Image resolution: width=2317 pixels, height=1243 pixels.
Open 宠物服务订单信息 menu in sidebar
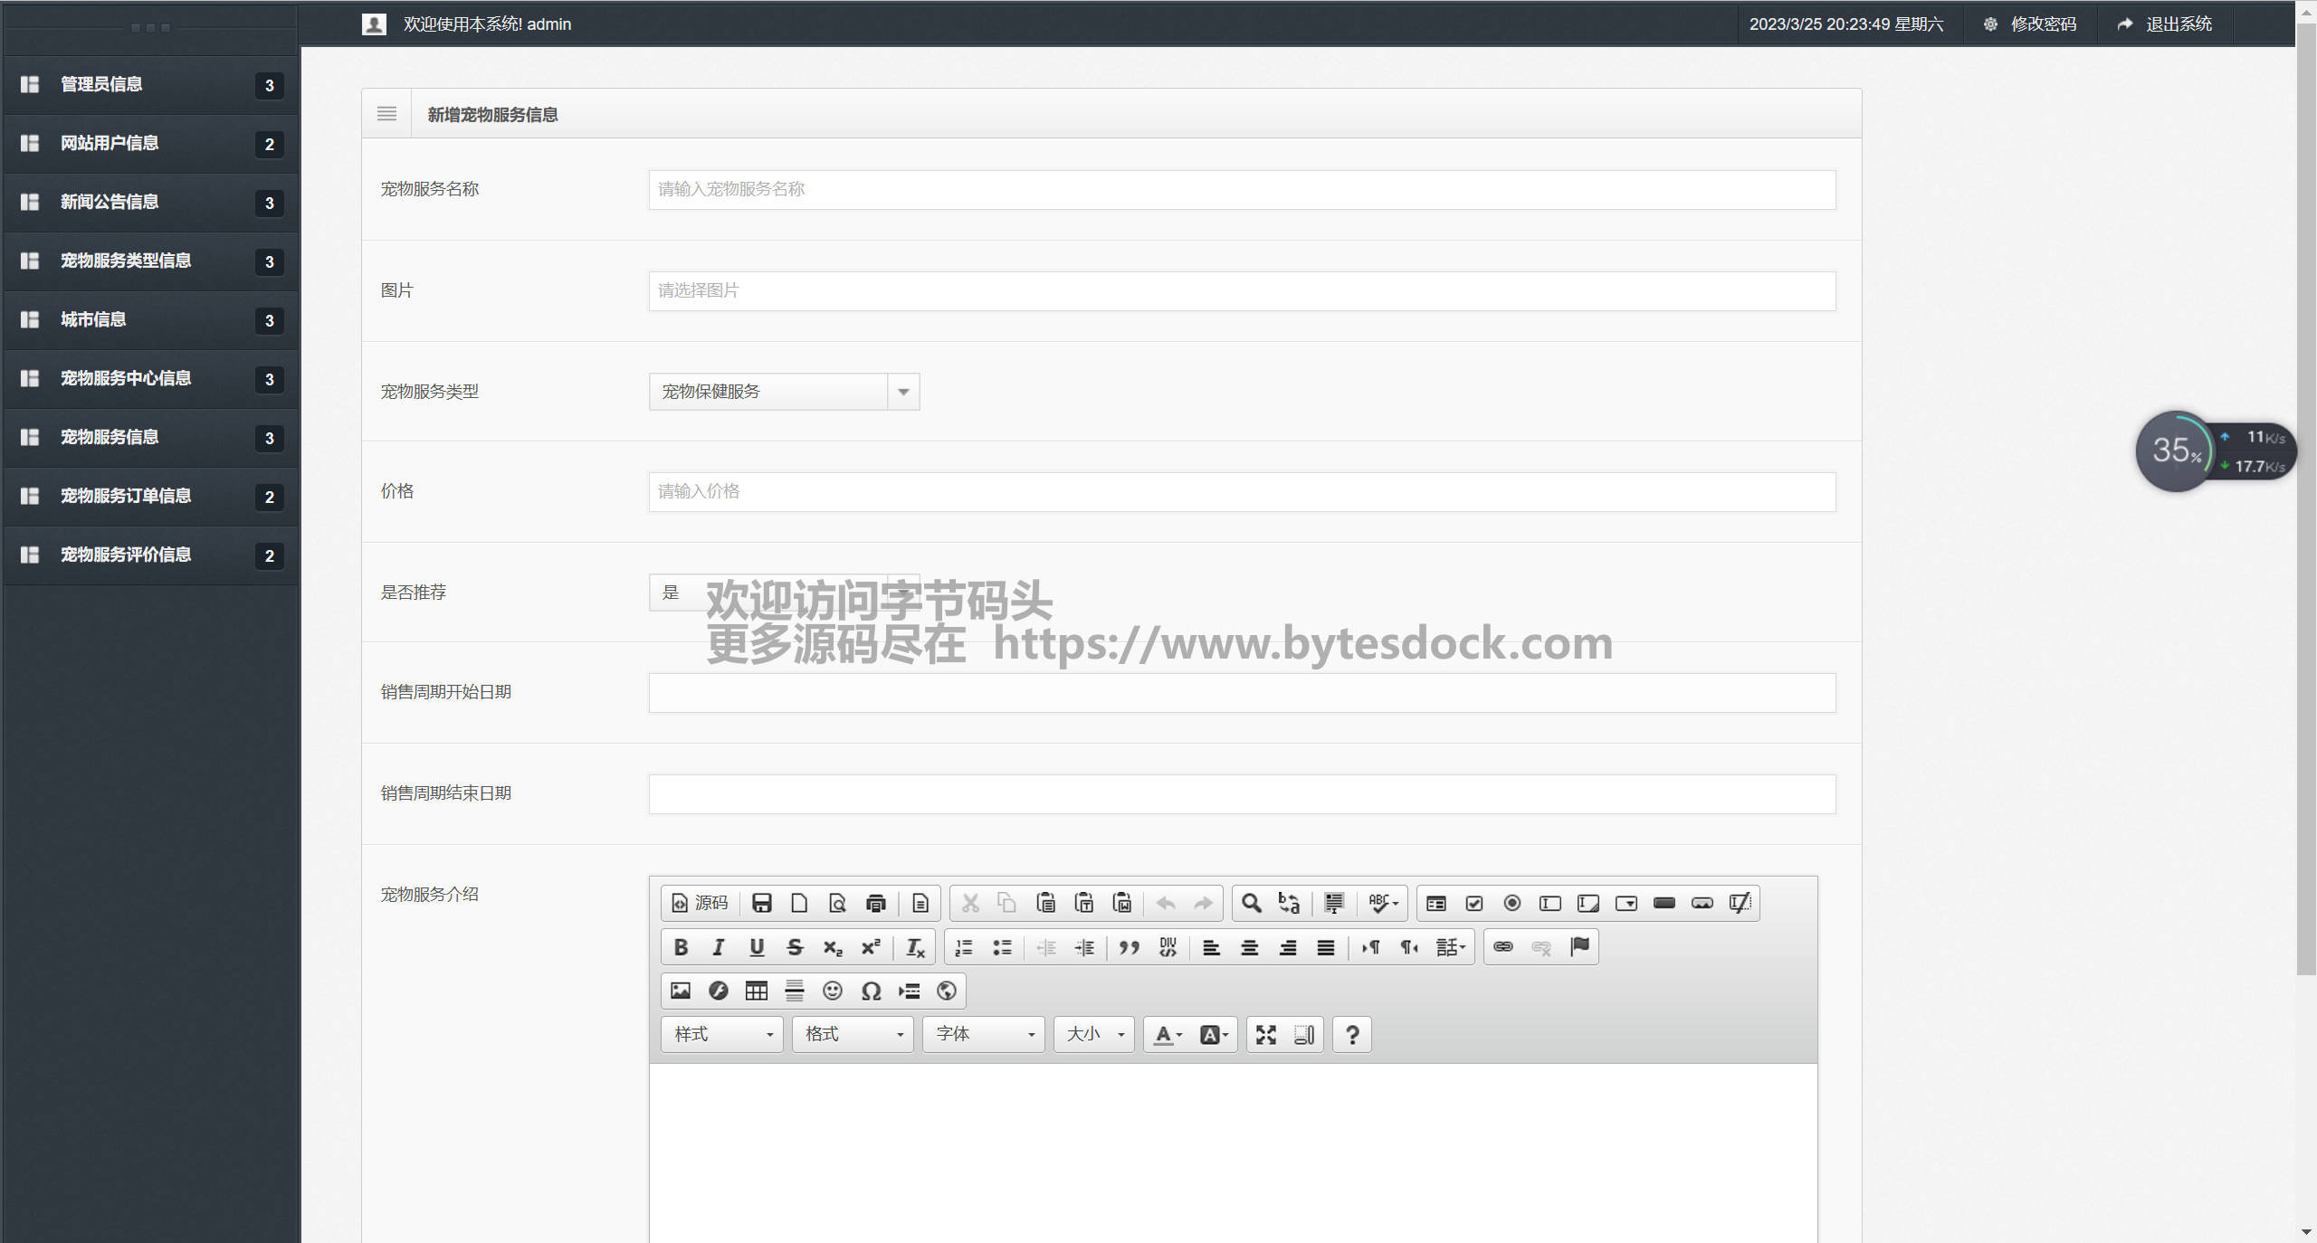click(x=126, y=496)
